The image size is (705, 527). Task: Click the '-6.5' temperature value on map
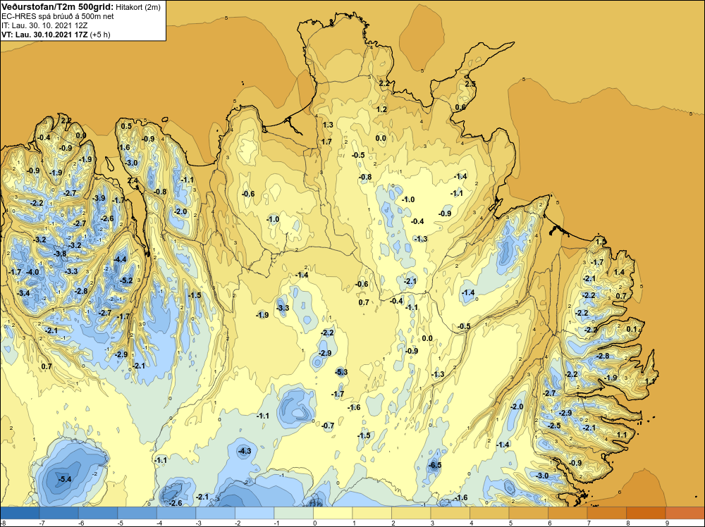click(434, 466)
